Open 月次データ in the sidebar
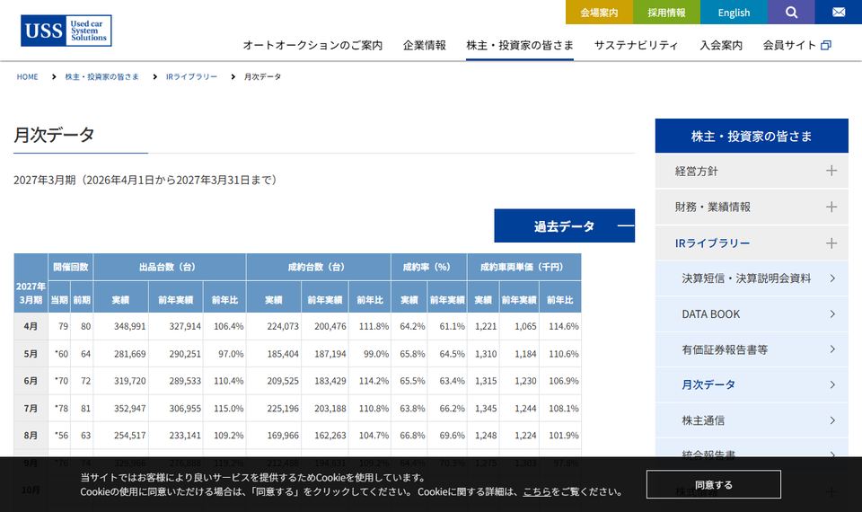Image resolution: width=862 pixels, height=512 pixels. pos(752,385)
